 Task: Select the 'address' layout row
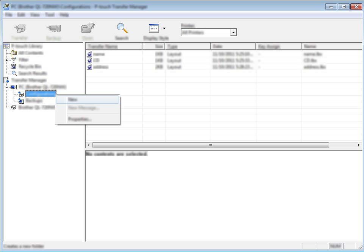click(224, 67)
